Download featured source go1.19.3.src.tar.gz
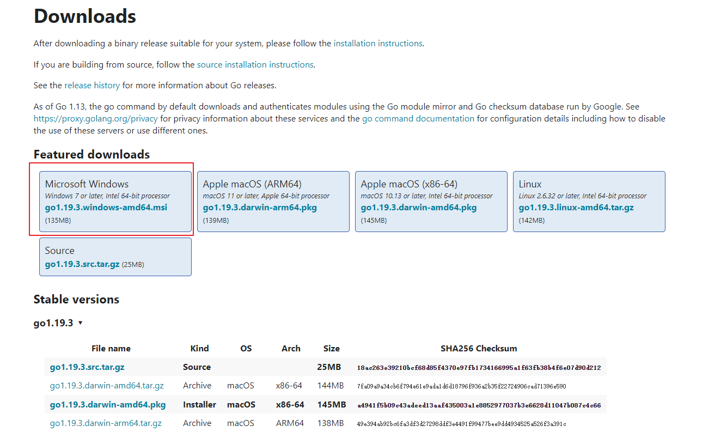 (82, 264)
